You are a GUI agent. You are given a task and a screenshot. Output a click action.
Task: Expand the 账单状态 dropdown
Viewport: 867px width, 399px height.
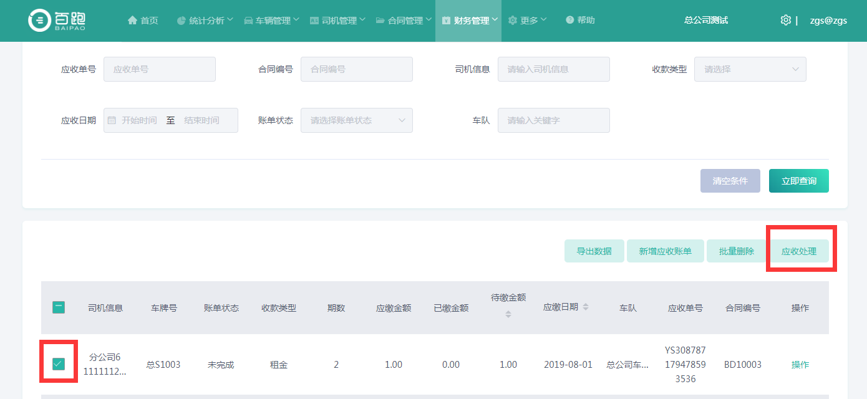click(356, 120)
